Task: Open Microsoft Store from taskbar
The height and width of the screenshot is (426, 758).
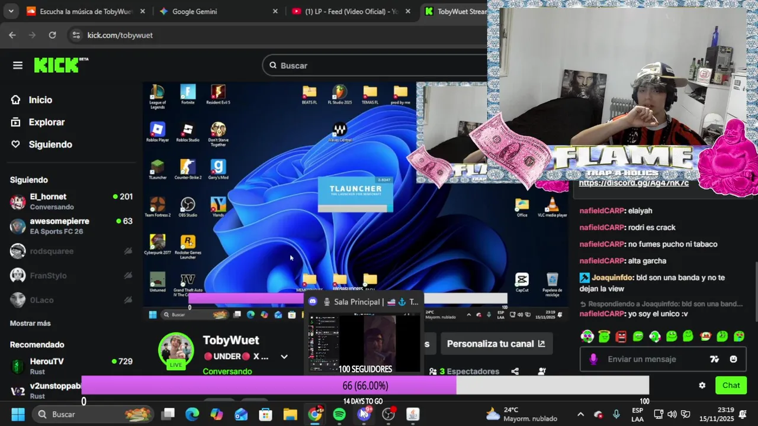Action: click(266, 414)
